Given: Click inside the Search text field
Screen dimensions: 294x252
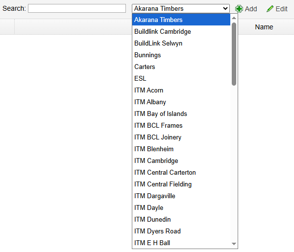Looking at the screenshot, I should pos(77,9).
